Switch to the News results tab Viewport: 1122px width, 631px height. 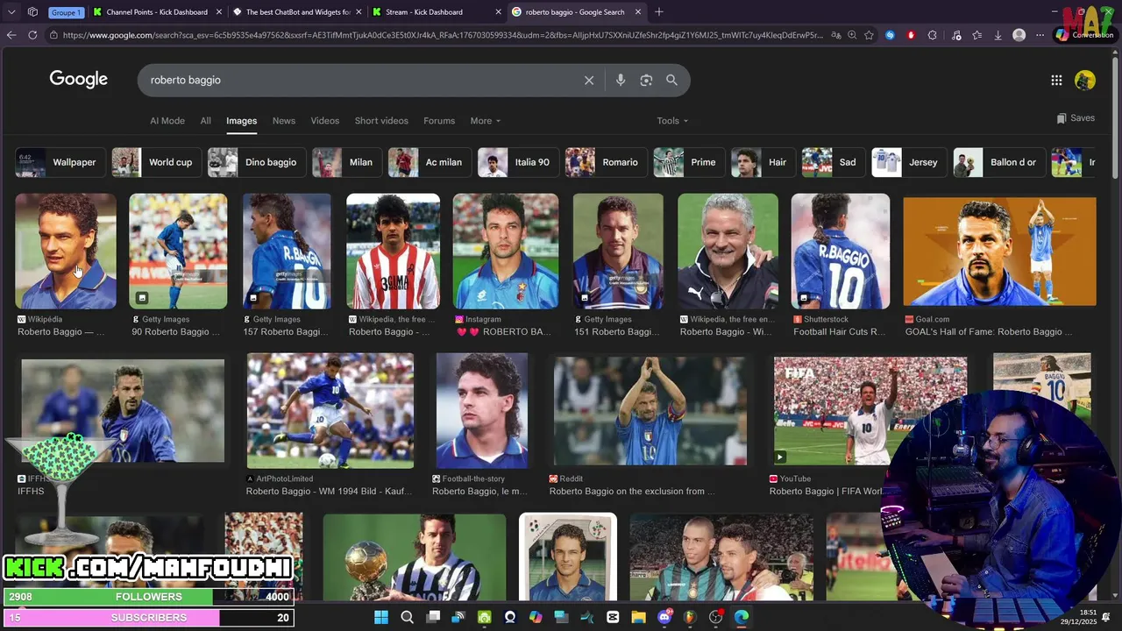coord(284,121)
